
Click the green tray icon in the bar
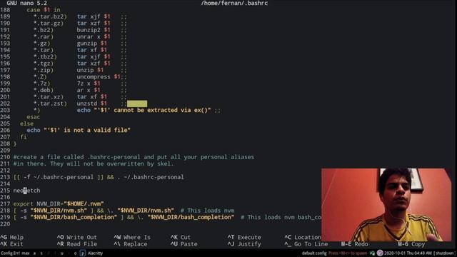point(372,253)
